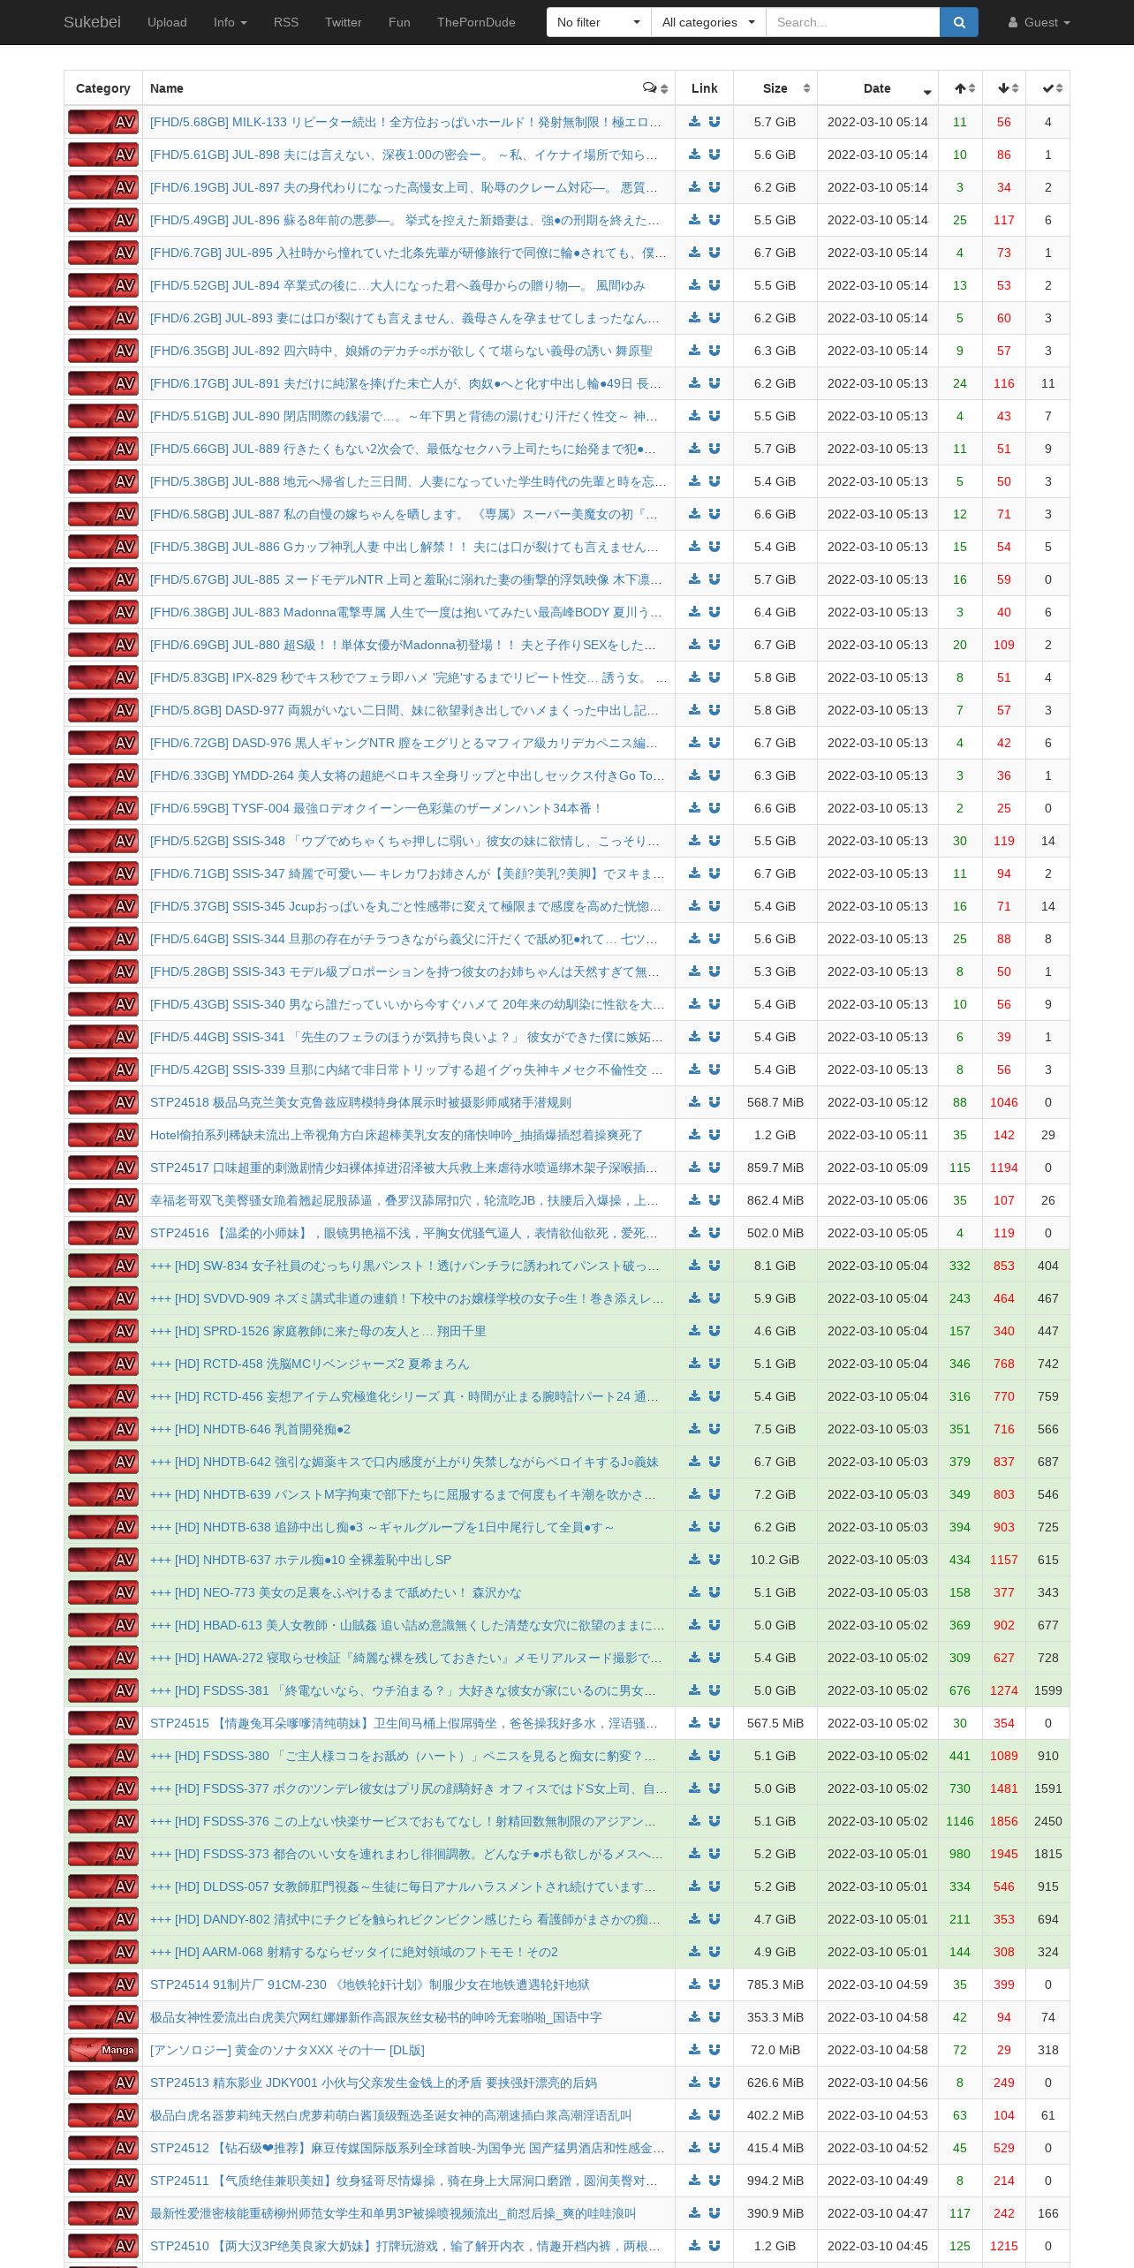Open the DASD-976 torrent title link
Screen dimensions: 1134x2268
point(404,743)
